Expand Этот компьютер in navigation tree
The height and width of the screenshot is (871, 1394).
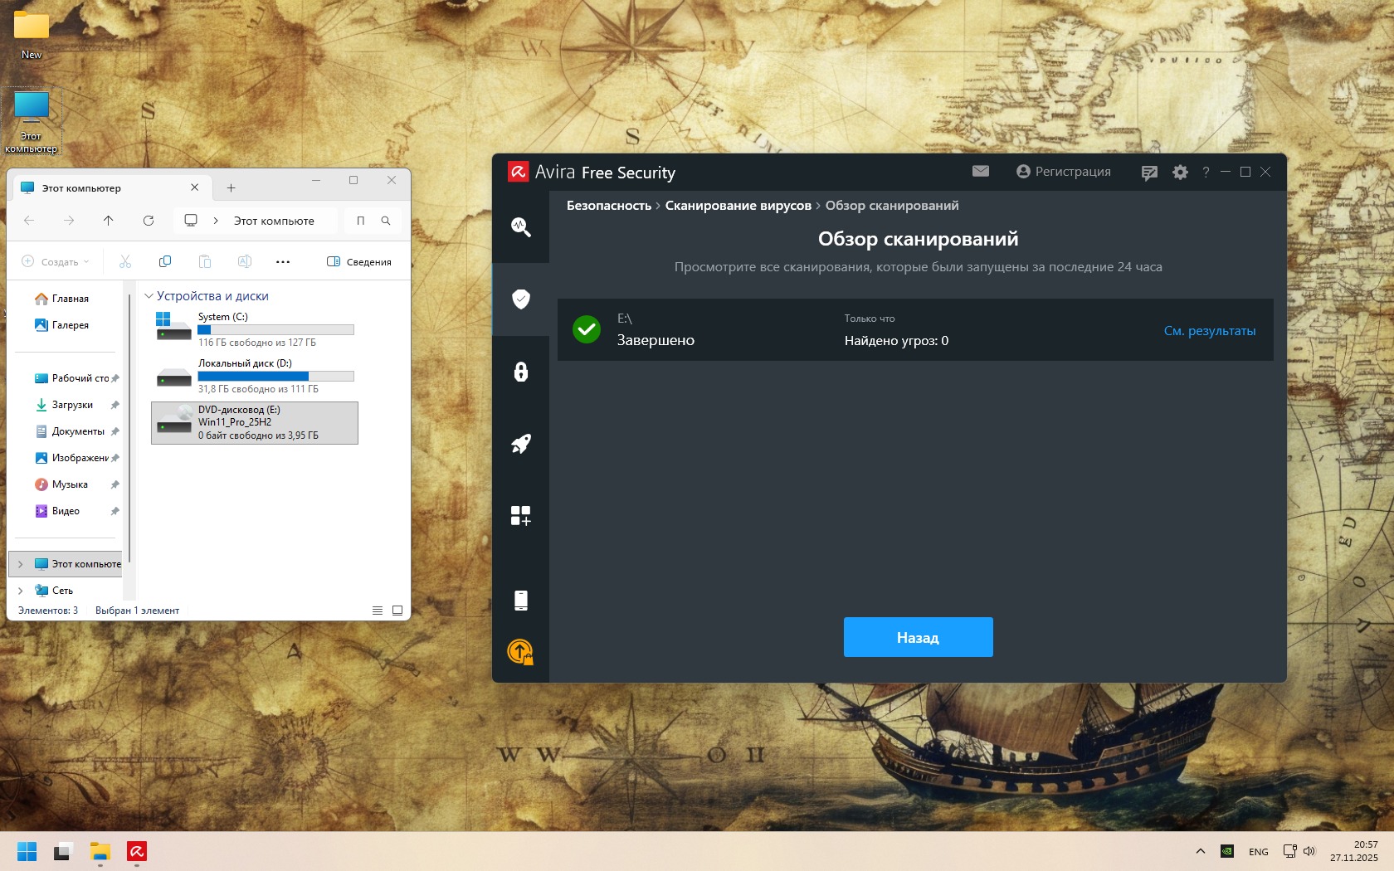tap(21, 564)
